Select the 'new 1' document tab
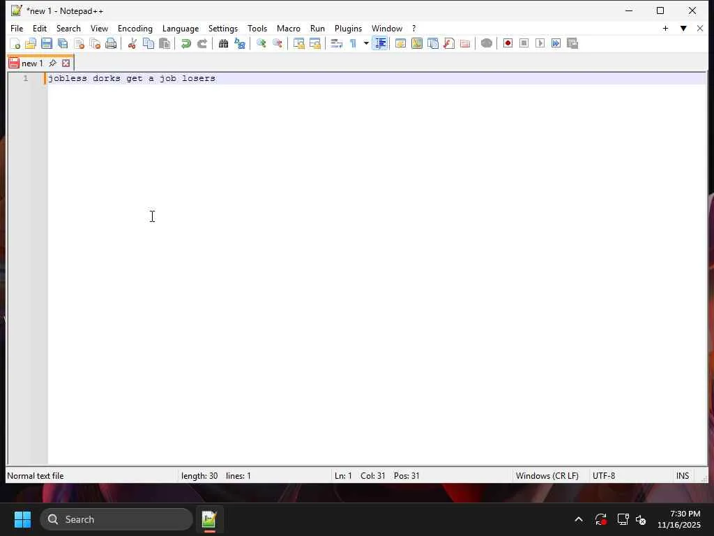The height and width of the screenshot is (536, 714). 32,64
